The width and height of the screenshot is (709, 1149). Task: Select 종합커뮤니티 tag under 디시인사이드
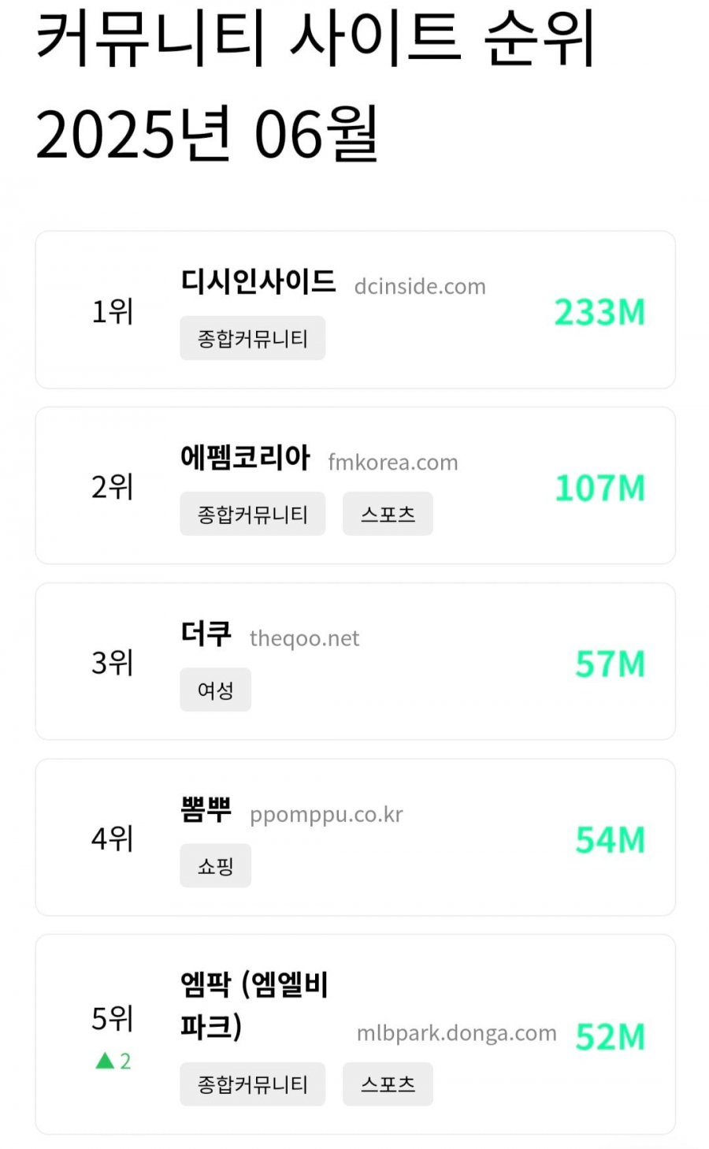(252, 338)
